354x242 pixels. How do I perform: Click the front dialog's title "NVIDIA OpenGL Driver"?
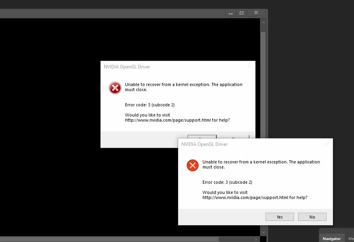coord(204,144)
